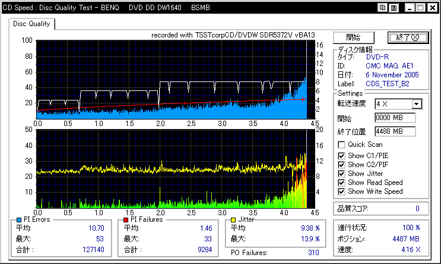The height and width of the screenshot is (264, 441).
Task: Toggle Show C1/PIE checkbox
Action: 341,156
